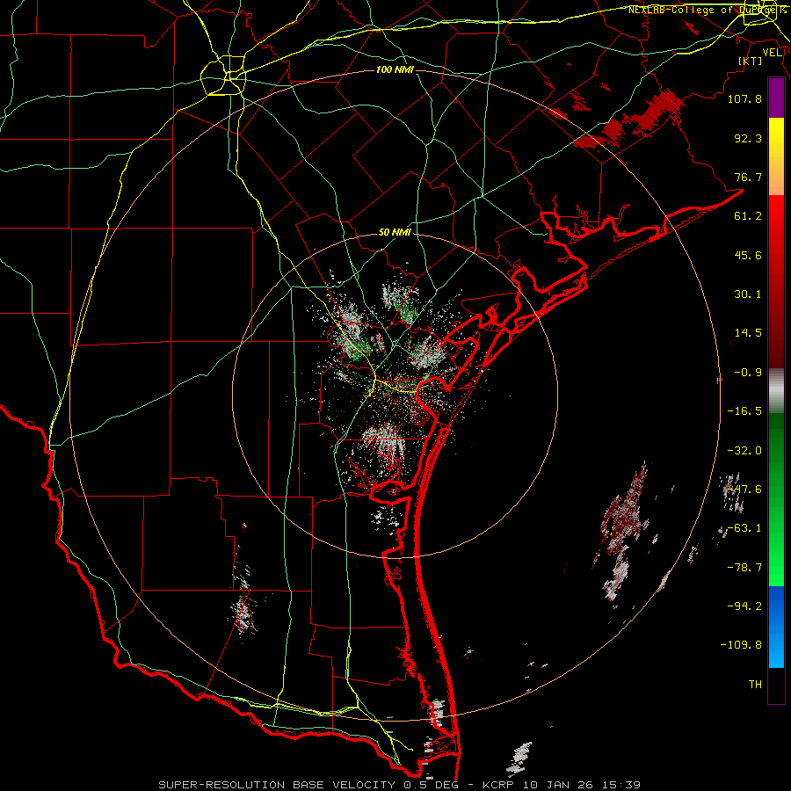Click the purple segment of velocity color bar
791x791 pixels.
pos(776,98)
